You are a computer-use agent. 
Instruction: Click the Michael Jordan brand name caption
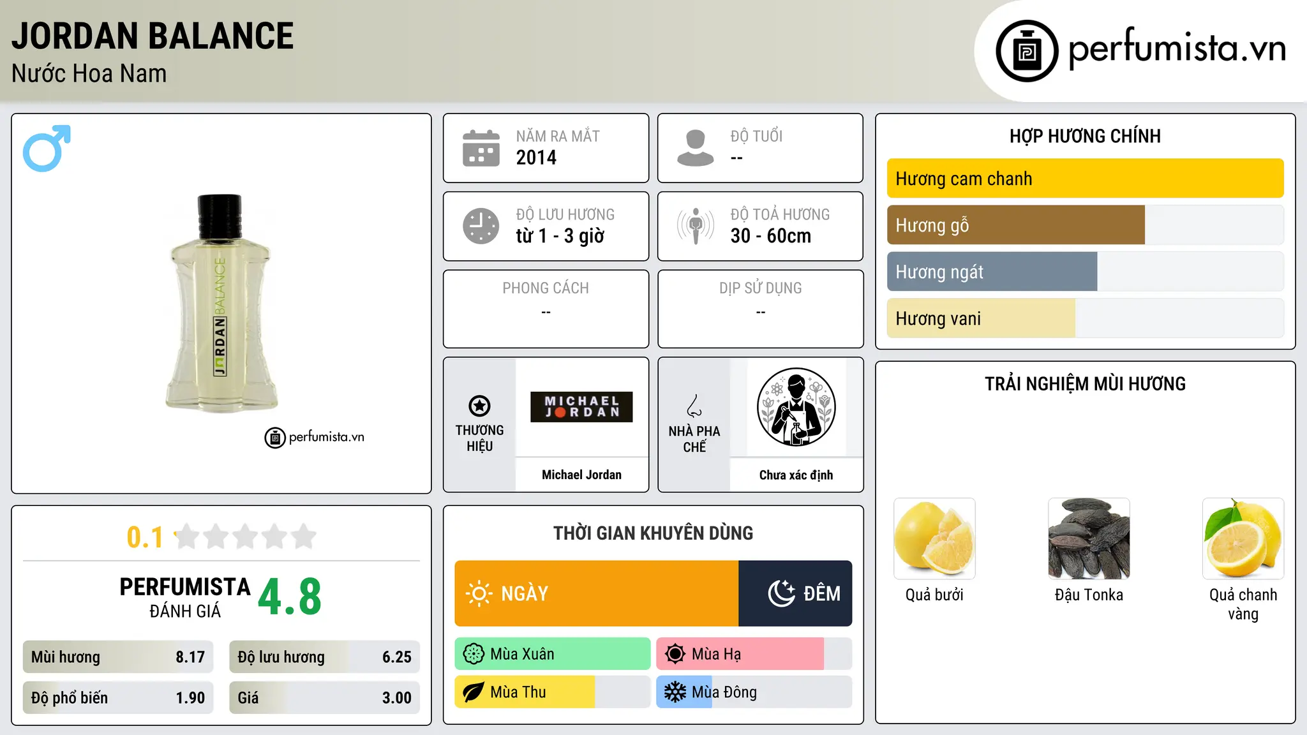click(581, 475)
